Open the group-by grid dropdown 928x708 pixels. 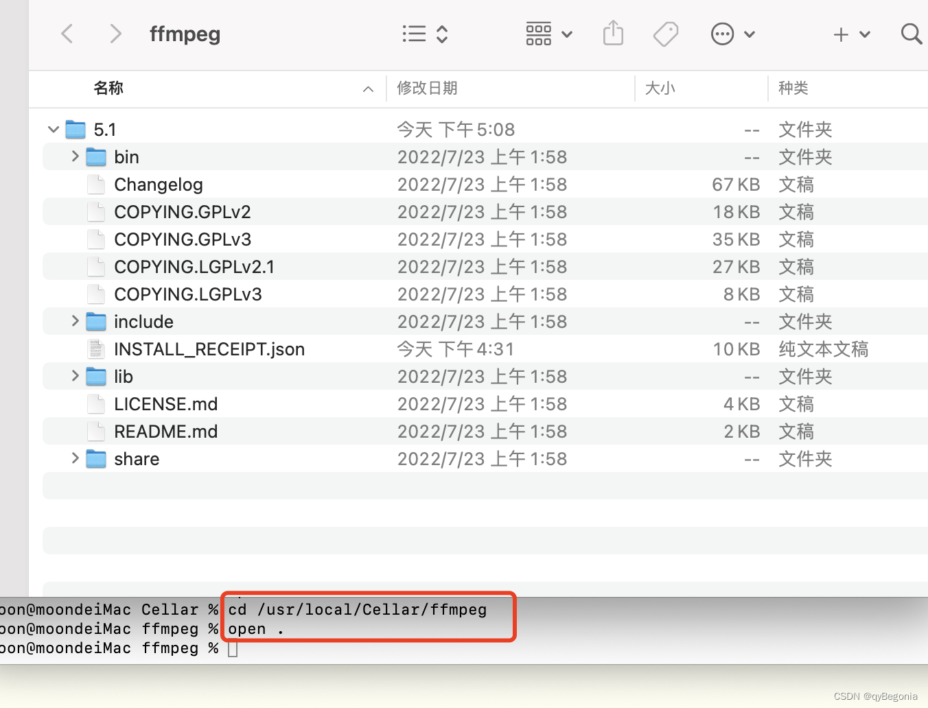coord(549,34)
